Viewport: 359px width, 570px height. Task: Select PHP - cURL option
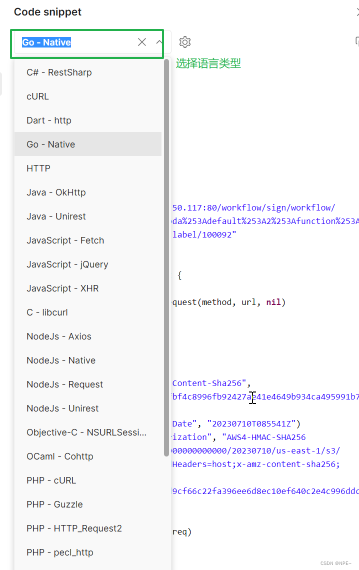click(x=88, y=480)
